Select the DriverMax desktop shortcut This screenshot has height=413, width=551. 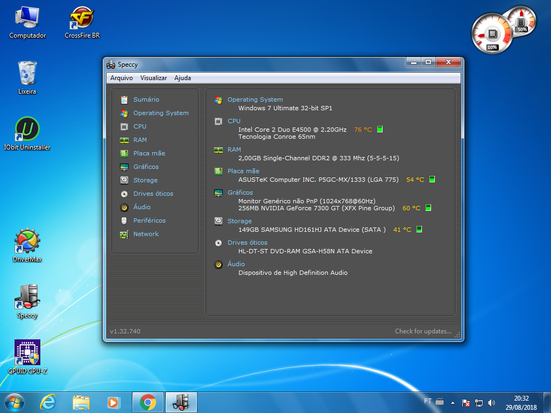pyautogui.click(x=27, y=245)
